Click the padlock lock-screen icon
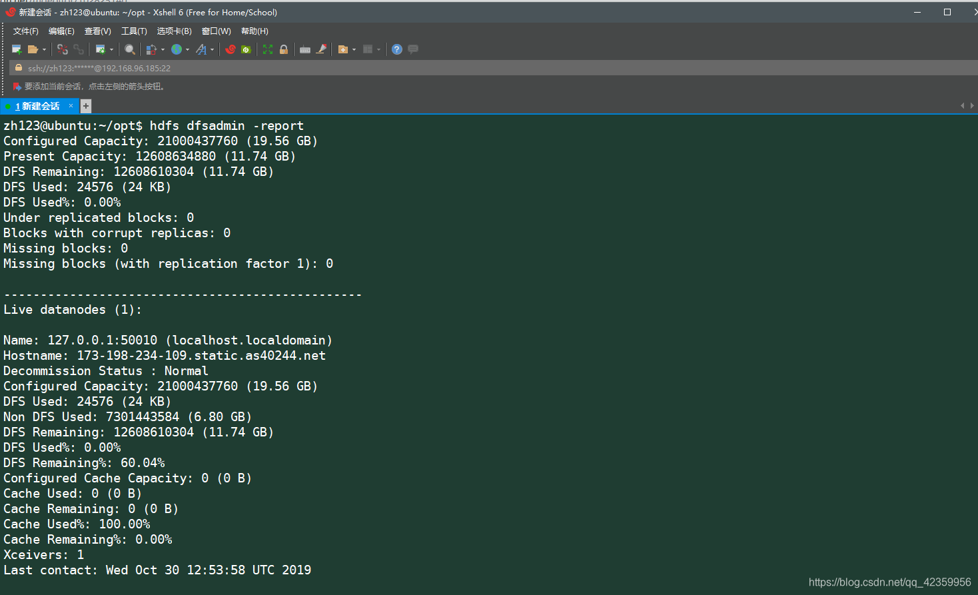 coord(284,49)
